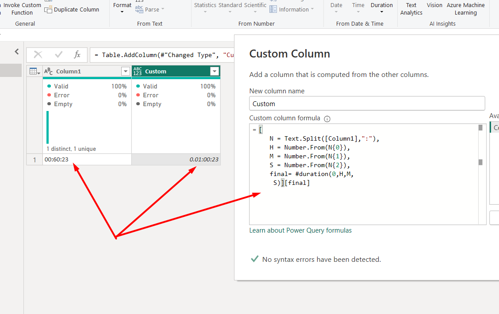Click the Text Analytics button
Screen dimensions: 499x314
click(411, 9)
